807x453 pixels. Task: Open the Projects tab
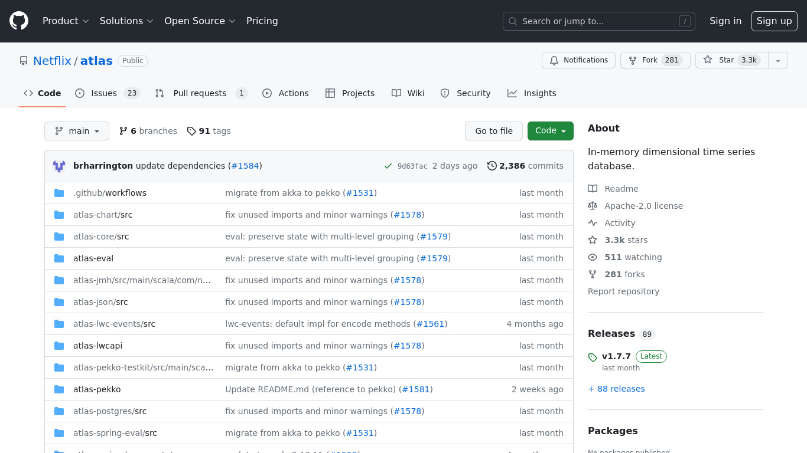coord(350,93)
